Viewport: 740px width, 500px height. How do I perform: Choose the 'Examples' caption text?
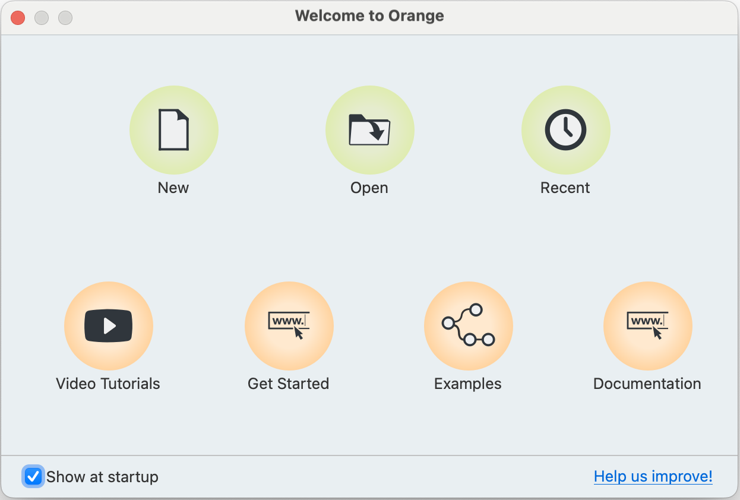click(468, 384)
